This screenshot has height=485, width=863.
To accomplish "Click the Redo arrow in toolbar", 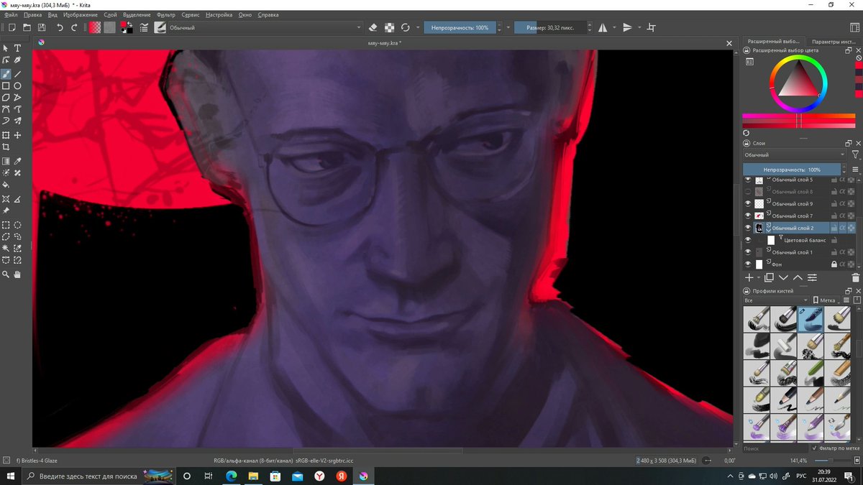I will (73, 27).
